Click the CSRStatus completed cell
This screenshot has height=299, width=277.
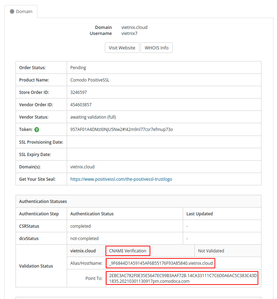[x=125, y=226]
